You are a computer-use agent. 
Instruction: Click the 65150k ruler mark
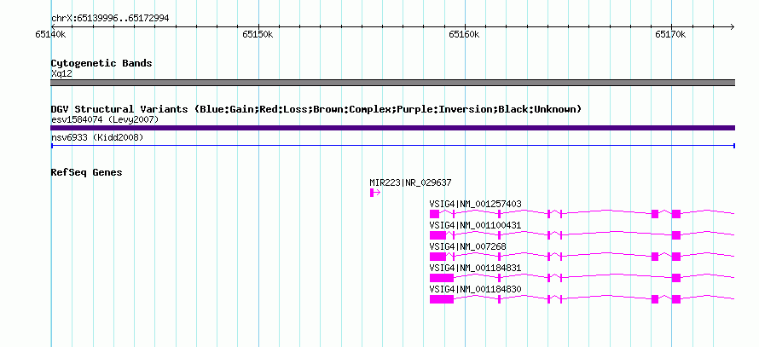tap(258, 34)
